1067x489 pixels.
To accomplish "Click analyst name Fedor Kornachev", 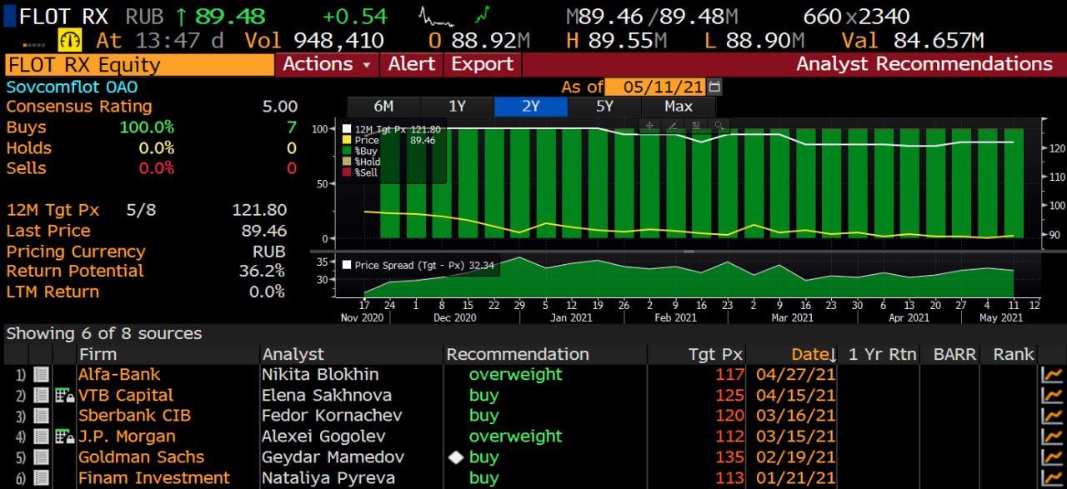I will point(332,416).
